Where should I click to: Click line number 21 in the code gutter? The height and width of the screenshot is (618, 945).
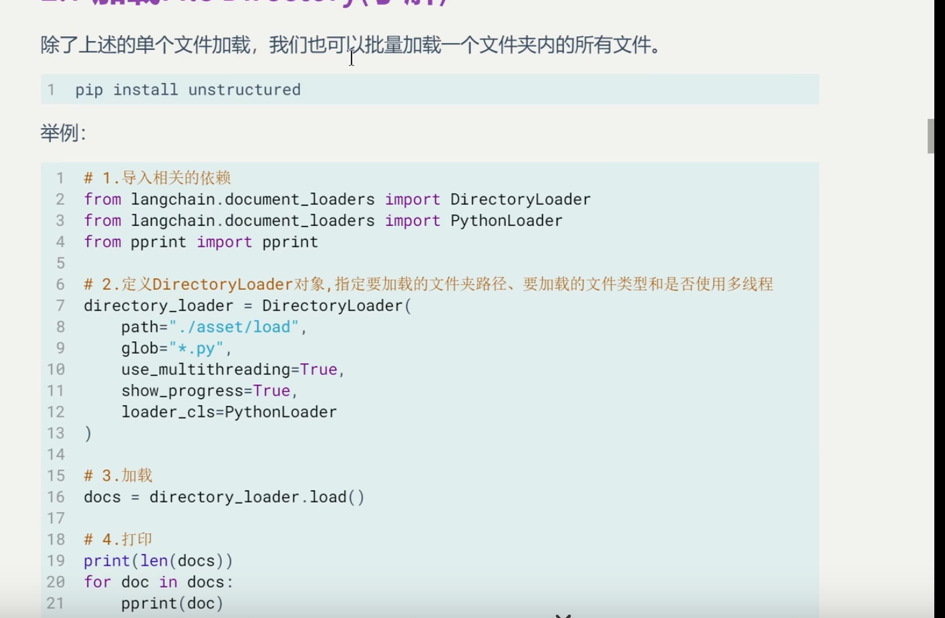pyautogui.click(x=55, y=603)
